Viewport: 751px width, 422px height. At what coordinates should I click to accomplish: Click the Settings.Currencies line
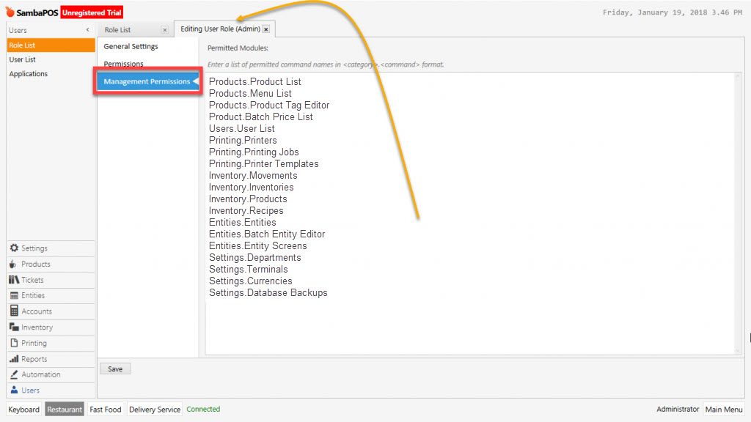251,281
